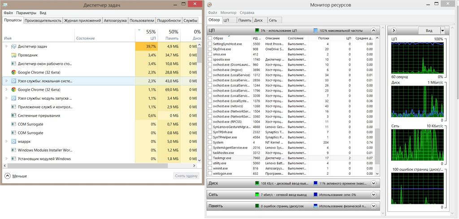Click the Диспетчер задач title bar icon
The image size is (459, 219).
[x=6, y=4]
